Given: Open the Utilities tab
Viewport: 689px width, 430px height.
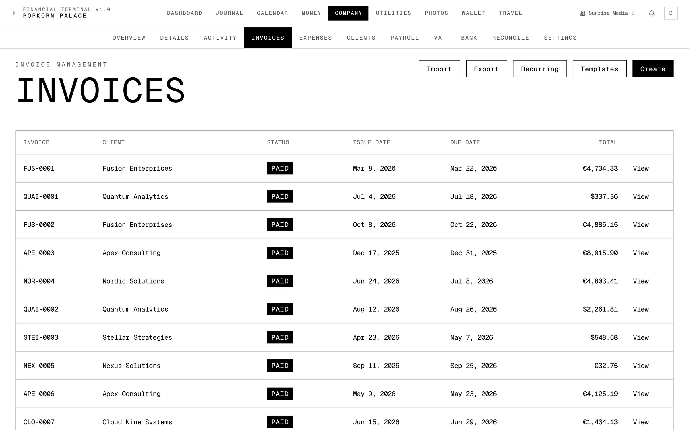Looking at the screenshot, I should click(394, 13).
